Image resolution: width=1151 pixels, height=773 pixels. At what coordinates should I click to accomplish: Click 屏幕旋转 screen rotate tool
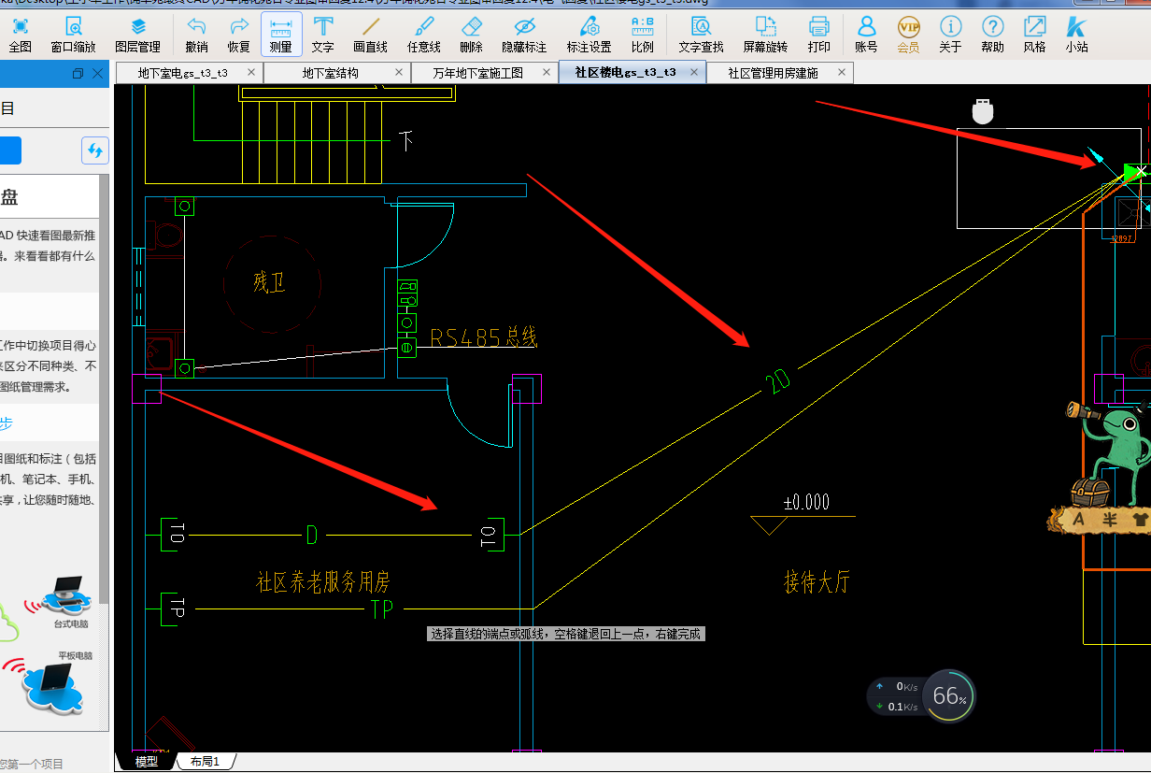pos(765,35)
